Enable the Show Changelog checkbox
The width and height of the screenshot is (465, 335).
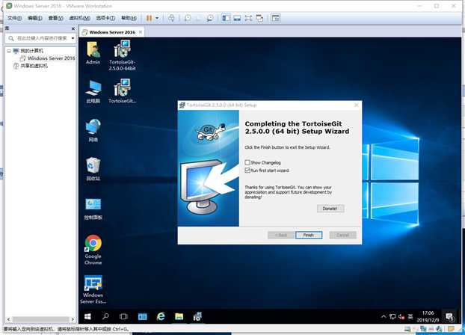tap(247, 162)
